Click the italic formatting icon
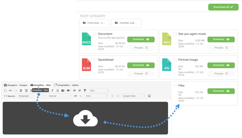Image resolution: width=242 pixels, height=138 pixels. (53, 91)
